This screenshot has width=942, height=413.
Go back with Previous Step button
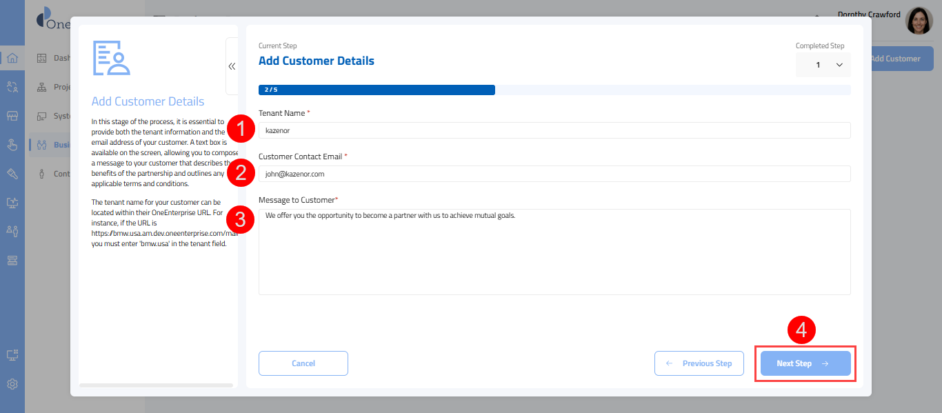699,363
